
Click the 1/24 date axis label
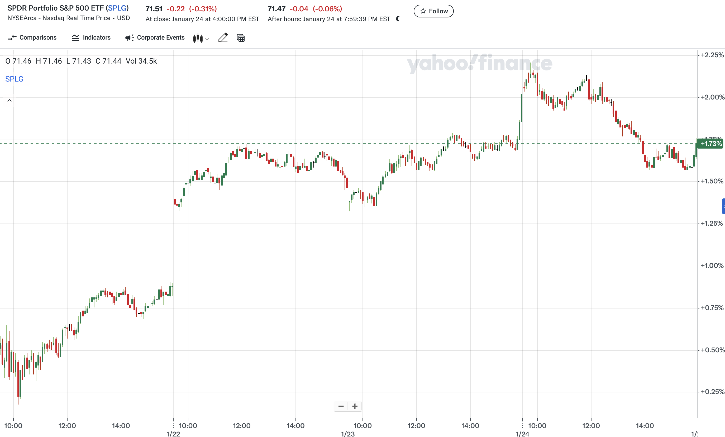pyautogui.click(x=522, y=434)
